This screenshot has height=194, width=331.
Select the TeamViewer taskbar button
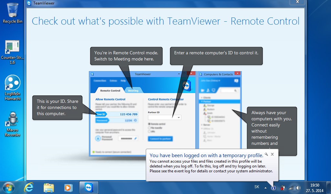pos(89,188)
